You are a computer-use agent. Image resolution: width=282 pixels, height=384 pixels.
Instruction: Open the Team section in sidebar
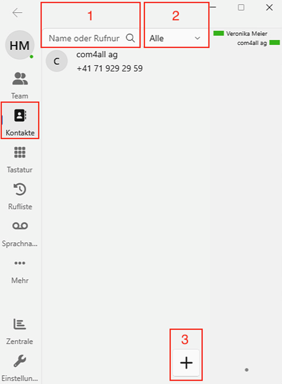20,85
